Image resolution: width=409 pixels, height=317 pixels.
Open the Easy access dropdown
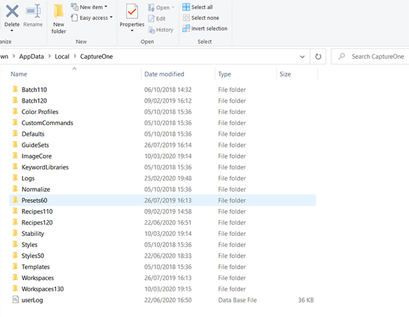click(x=92, y=18)
